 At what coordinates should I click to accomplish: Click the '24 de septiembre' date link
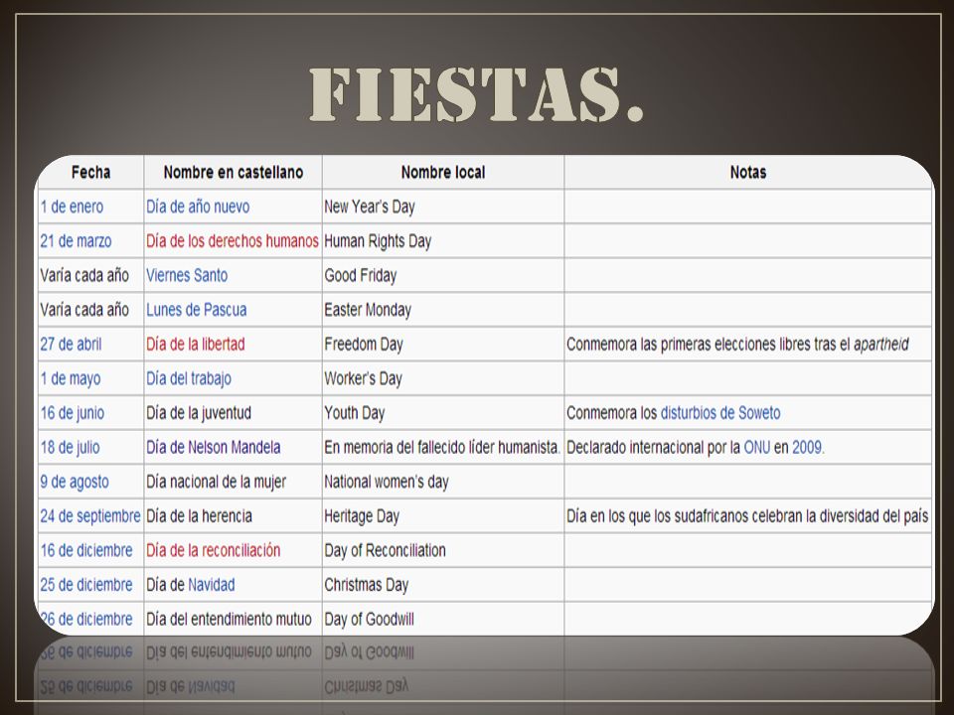pyautogui.click(x=90, y=516)
